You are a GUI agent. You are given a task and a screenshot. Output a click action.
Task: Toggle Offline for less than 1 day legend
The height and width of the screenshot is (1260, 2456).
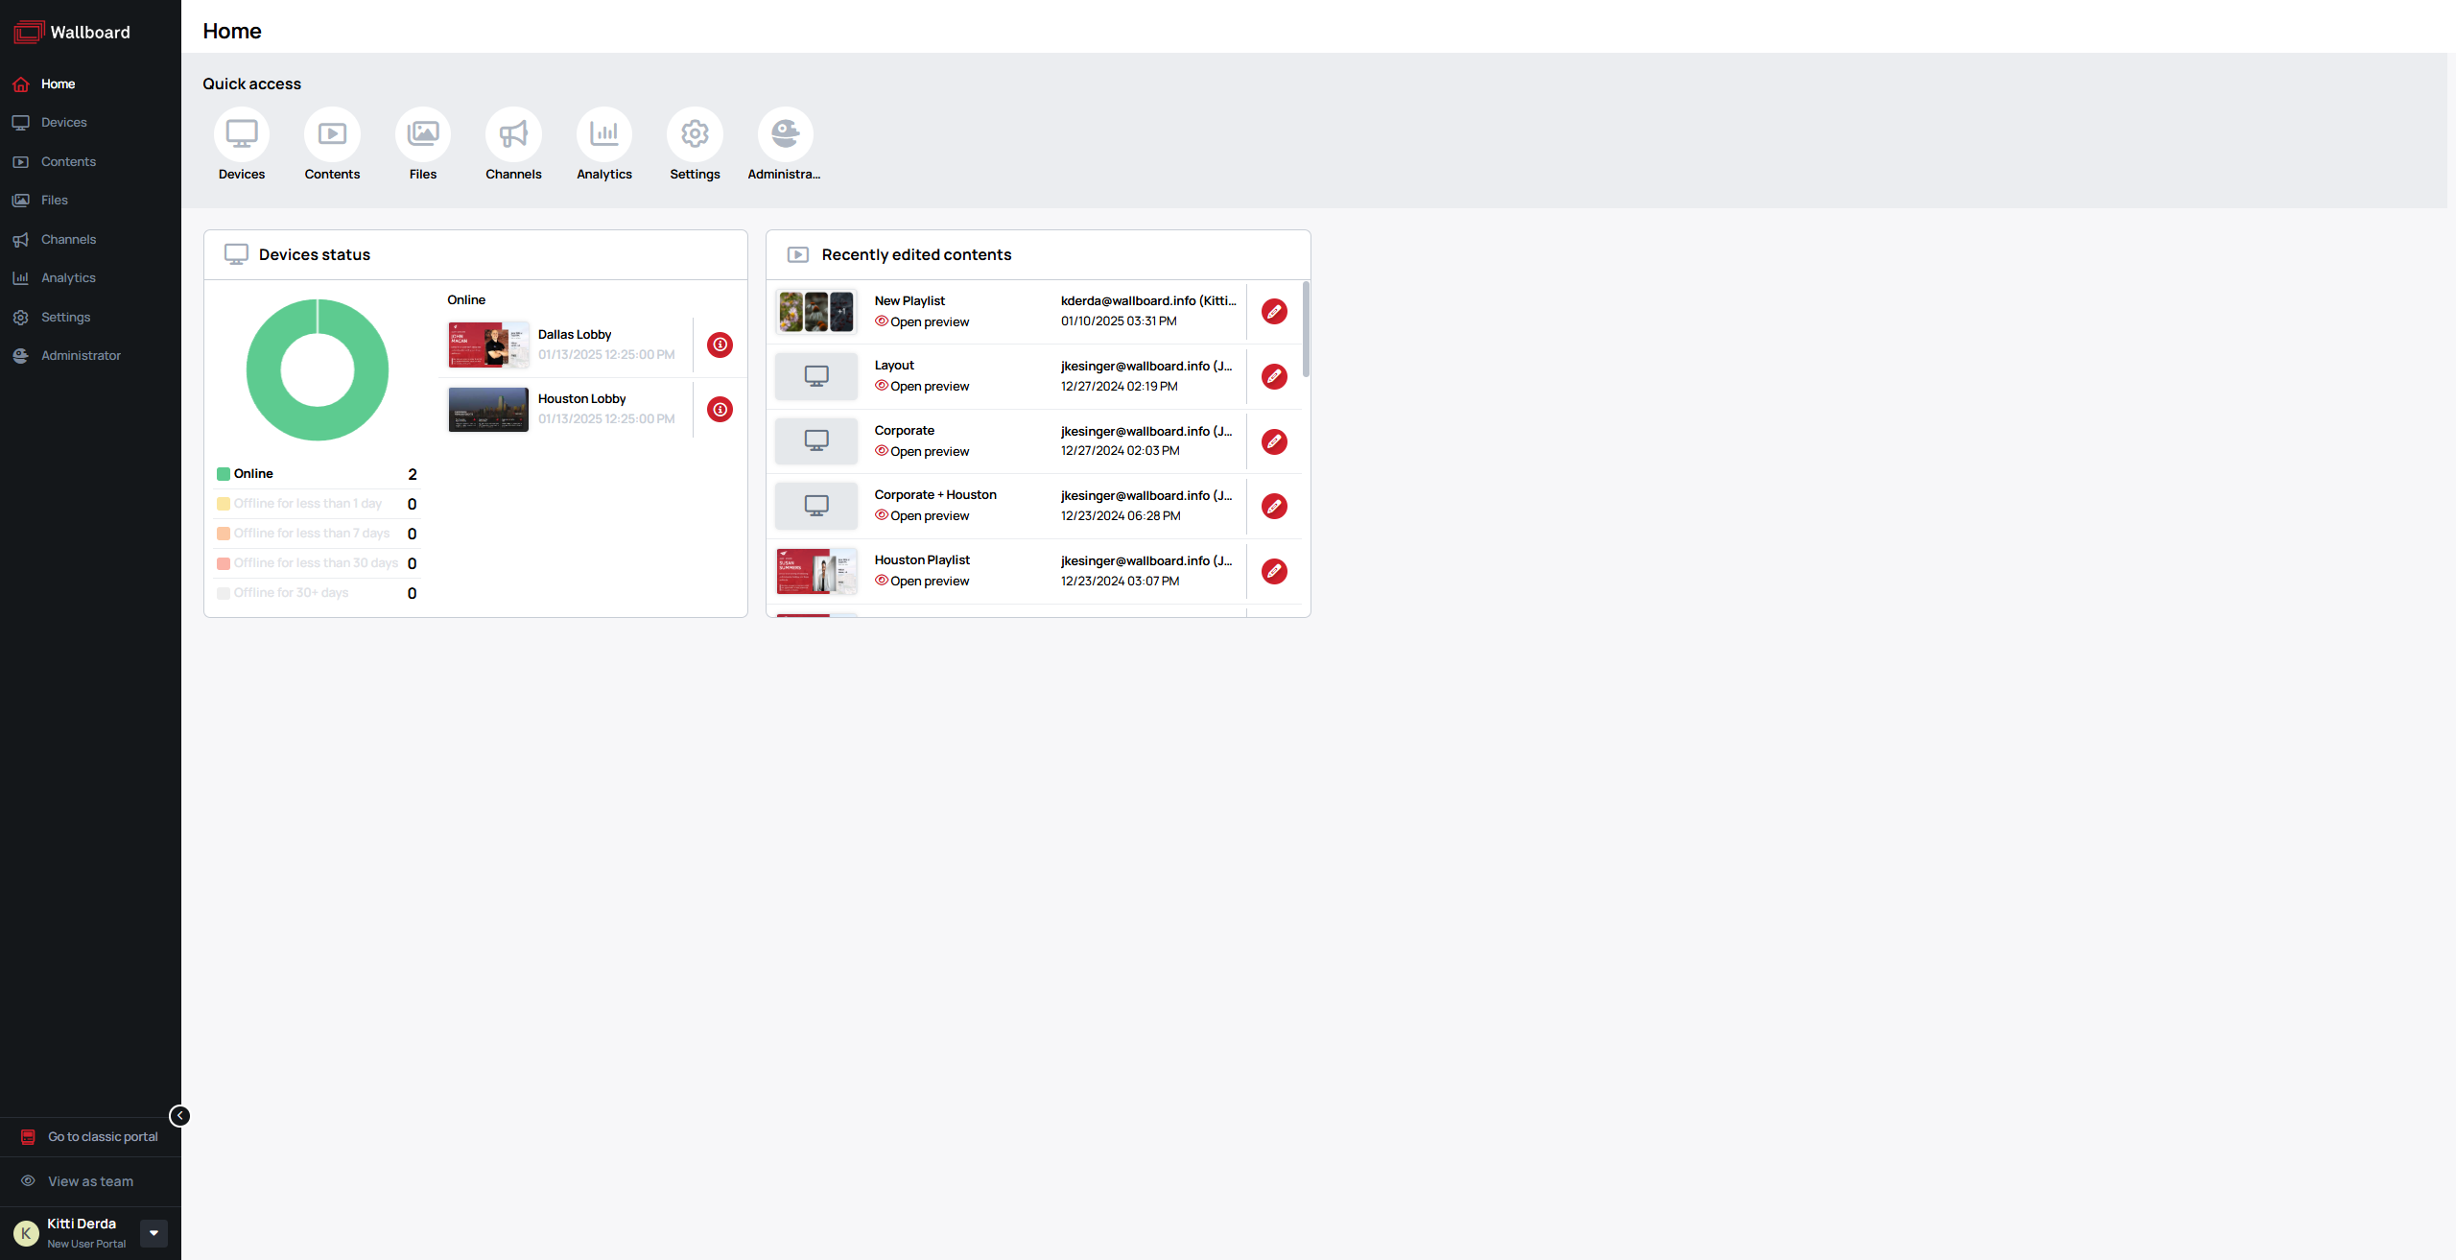307,504
